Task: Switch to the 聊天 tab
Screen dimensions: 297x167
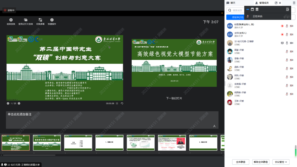Action: pos(231,3)
